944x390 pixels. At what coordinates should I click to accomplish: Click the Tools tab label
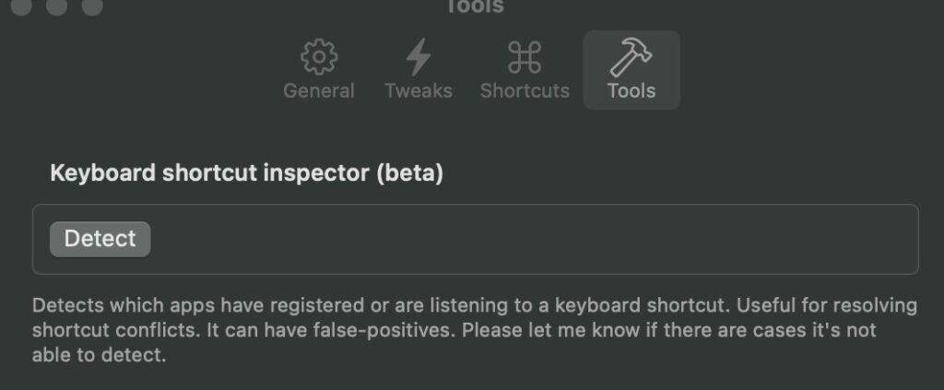(631, 91)
